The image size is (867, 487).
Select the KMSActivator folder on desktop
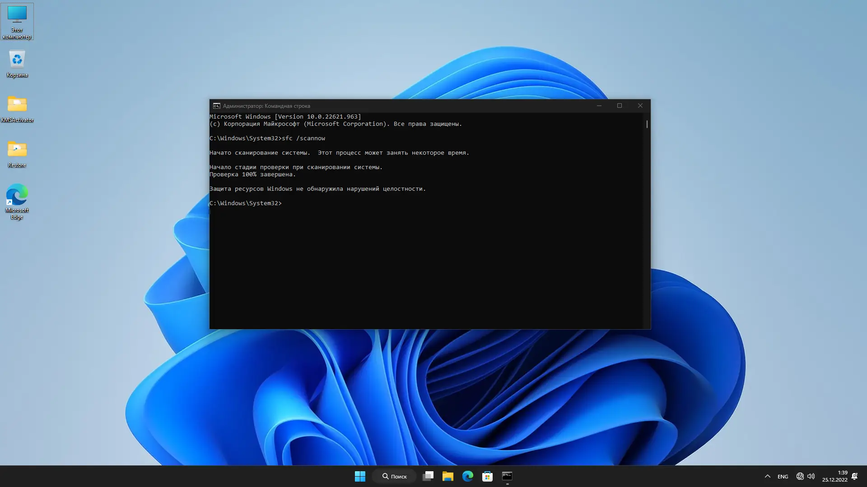[x=17, y=108]
